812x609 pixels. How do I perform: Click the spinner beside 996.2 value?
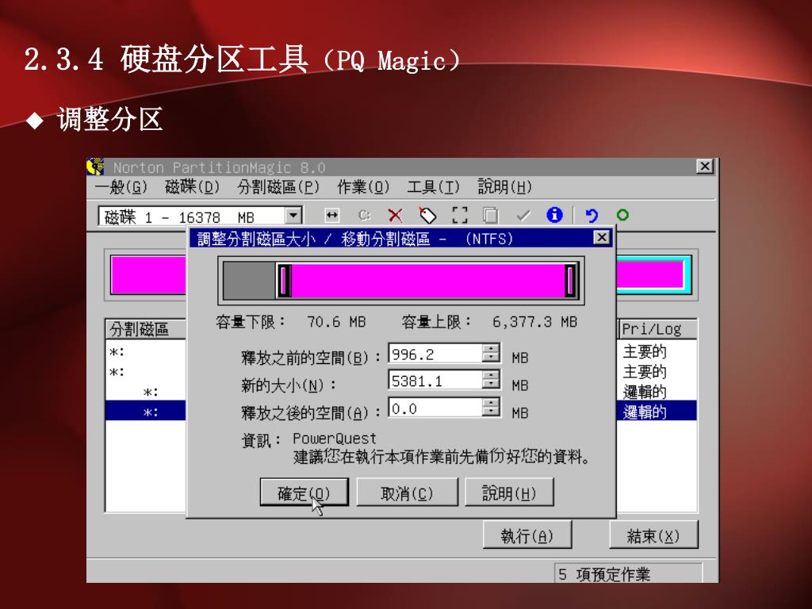(x=490, y=354)
